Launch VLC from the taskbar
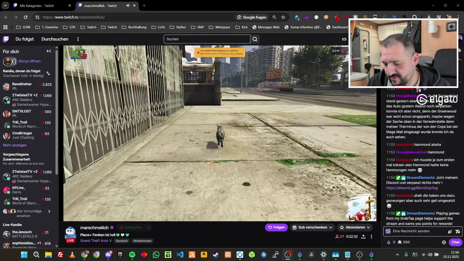Screen dimensions: 464x261 coord(72,255)
